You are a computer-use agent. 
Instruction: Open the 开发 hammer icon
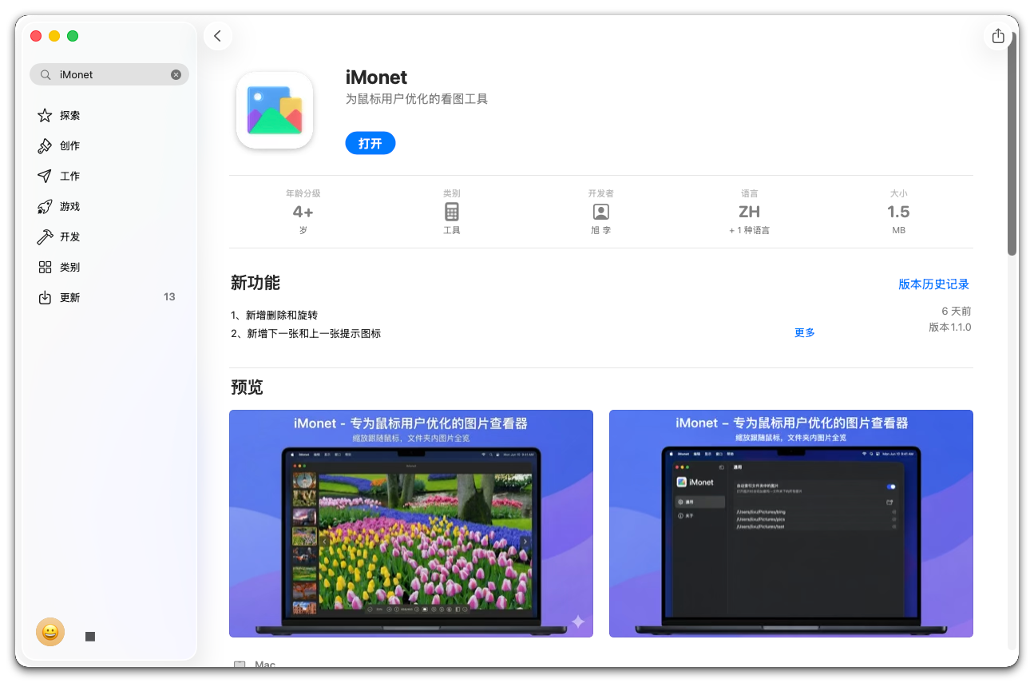[46, 237]
